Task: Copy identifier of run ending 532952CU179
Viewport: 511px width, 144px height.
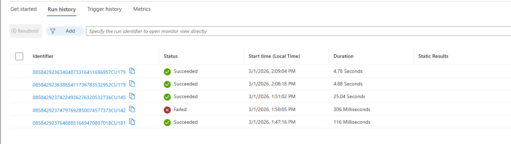Action: pos(132,84)
